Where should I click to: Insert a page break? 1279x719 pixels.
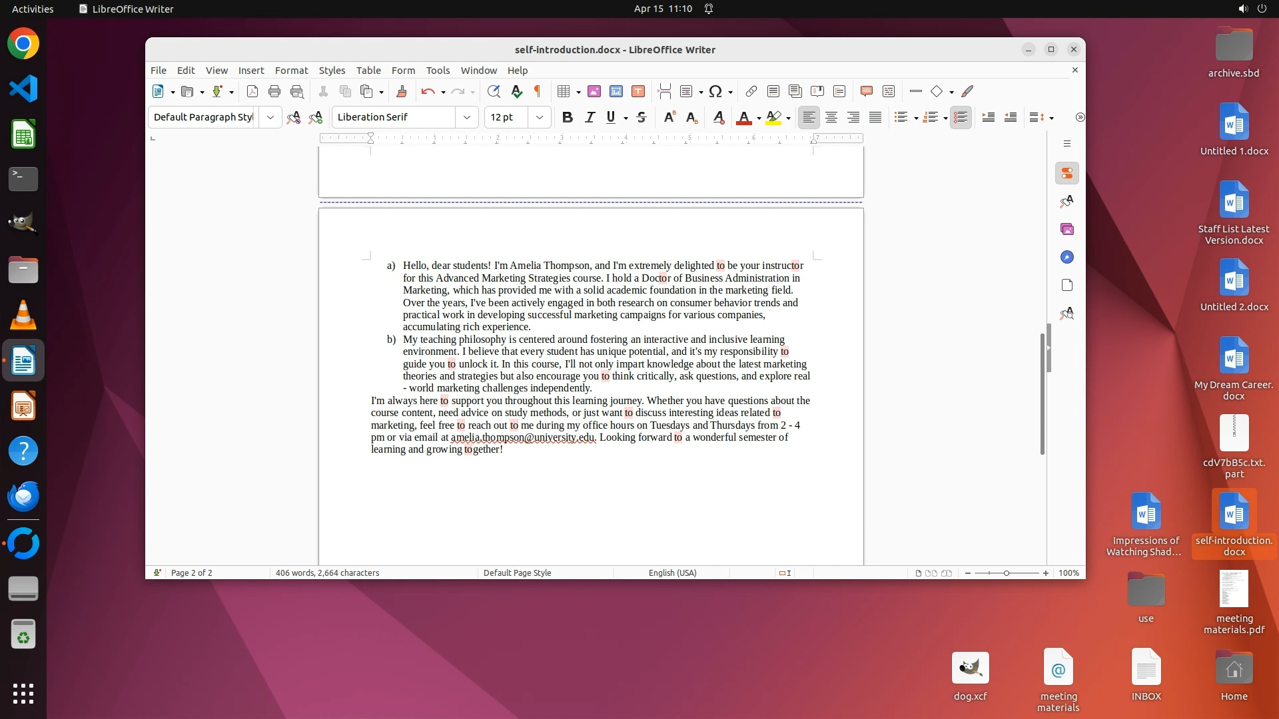(x=664, y=91)
